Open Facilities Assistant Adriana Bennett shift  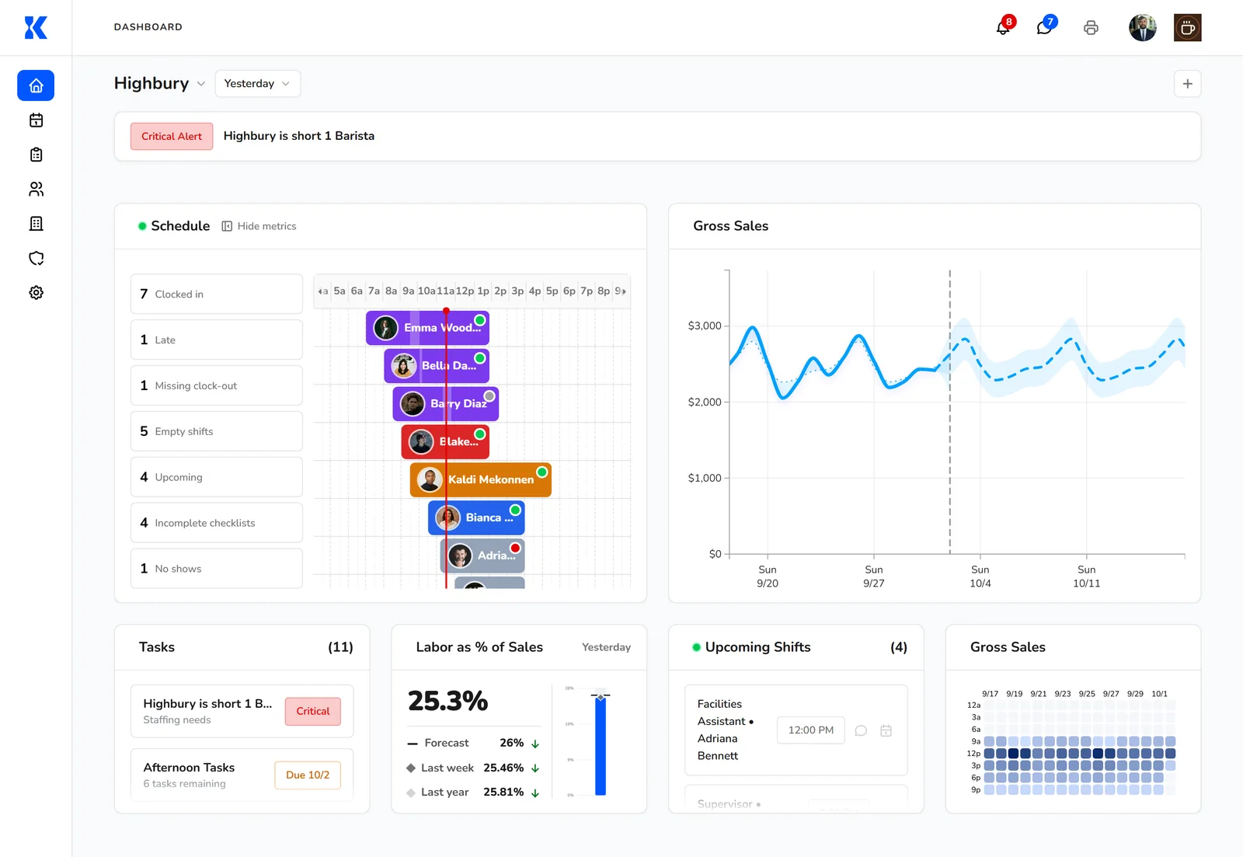tap(796, 730)
